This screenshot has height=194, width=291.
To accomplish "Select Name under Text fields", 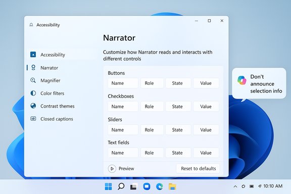I will [123, 153].
